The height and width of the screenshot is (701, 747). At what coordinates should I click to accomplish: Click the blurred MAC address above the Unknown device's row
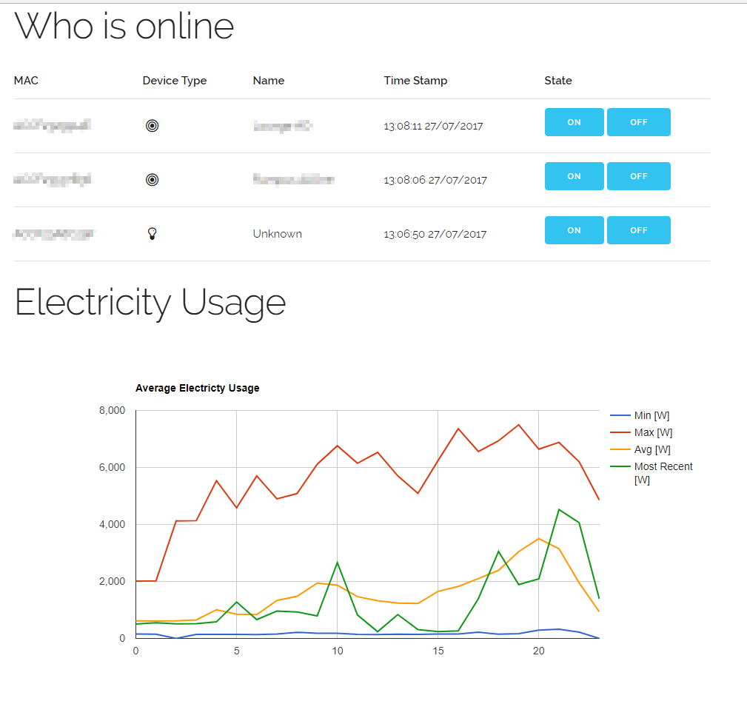tap(53, 180)
